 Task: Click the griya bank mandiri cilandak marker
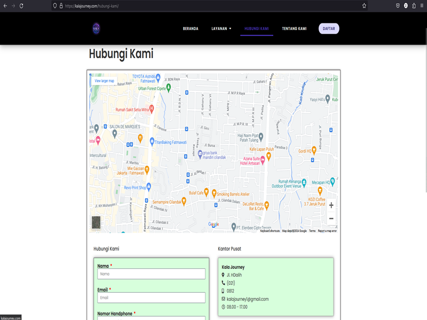[200, 154]
